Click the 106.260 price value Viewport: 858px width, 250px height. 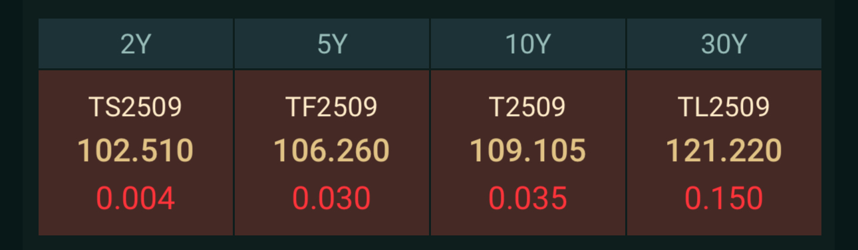pos(332,151)
